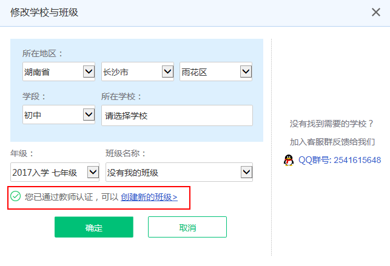
Task: Open the 湖南省 province dropdown
Action: [59, 71]
